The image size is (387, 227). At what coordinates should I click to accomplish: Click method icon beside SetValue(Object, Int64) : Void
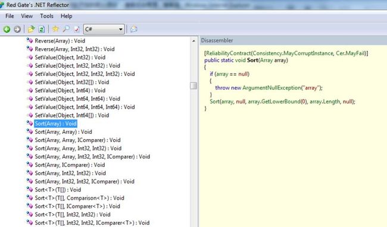point(30,90)
